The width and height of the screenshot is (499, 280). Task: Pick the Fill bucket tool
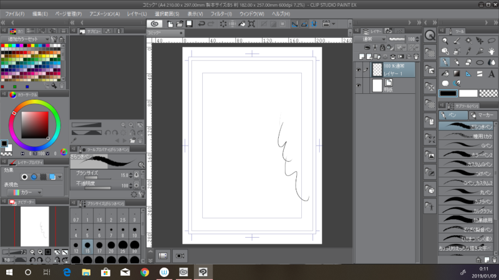pyautogui.click(x=445, y=72)
